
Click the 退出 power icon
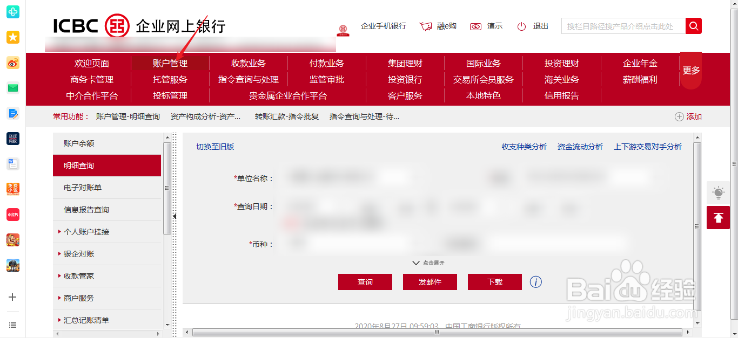[x=521, y=26]
